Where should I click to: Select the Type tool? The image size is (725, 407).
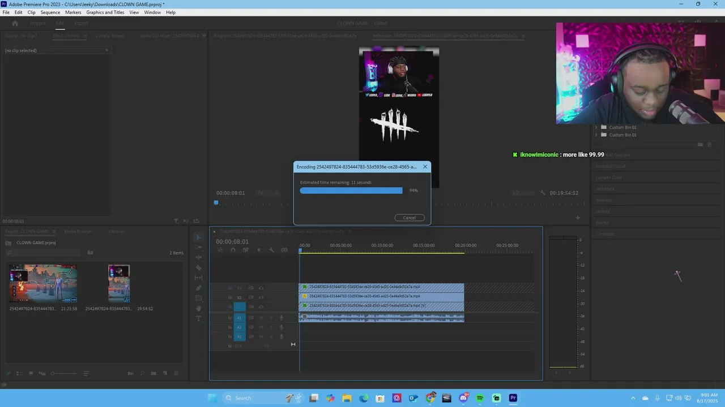pos(198,319)
